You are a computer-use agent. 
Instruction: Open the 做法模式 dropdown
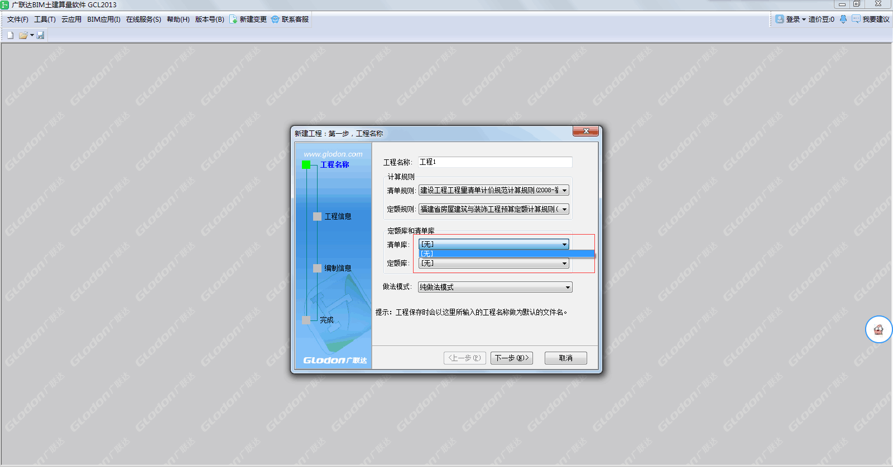[x=495, y=287]
